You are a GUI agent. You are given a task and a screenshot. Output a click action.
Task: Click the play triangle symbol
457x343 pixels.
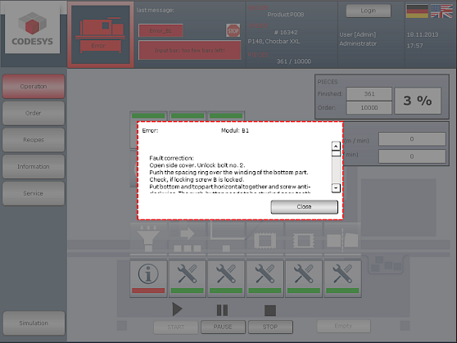coord(177,309)
